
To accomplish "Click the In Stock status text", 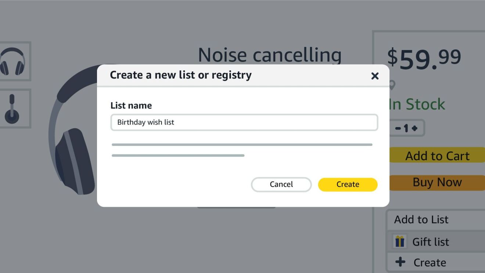I will point(417,104).
